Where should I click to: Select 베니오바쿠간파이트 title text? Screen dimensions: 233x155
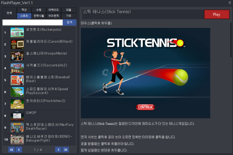(49, 138)
